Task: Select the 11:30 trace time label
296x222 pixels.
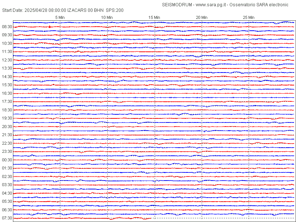Action: click(7, 52)
